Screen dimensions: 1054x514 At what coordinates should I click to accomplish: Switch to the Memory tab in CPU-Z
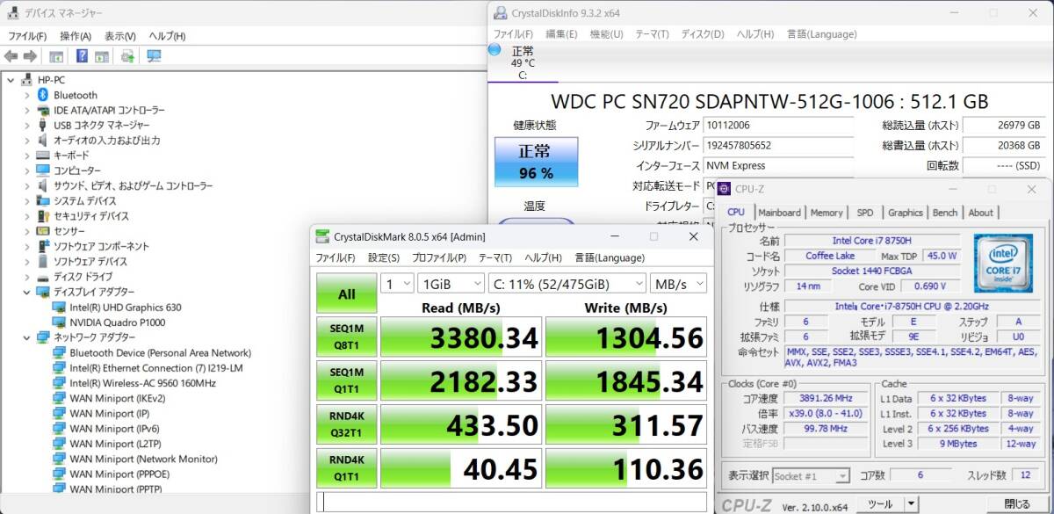[x=827, y=213]
